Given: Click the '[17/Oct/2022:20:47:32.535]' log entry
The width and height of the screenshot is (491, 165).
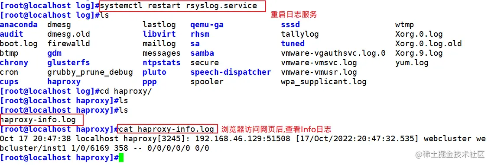Looking at the screenshot, I should pyautogui.click(x=357, y=139).
